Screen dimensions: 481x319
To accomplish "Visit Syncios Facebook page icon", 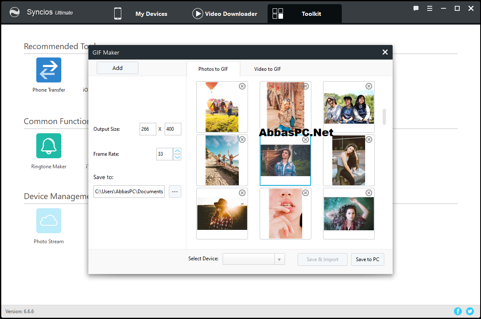I will click(x=458, y=312).
